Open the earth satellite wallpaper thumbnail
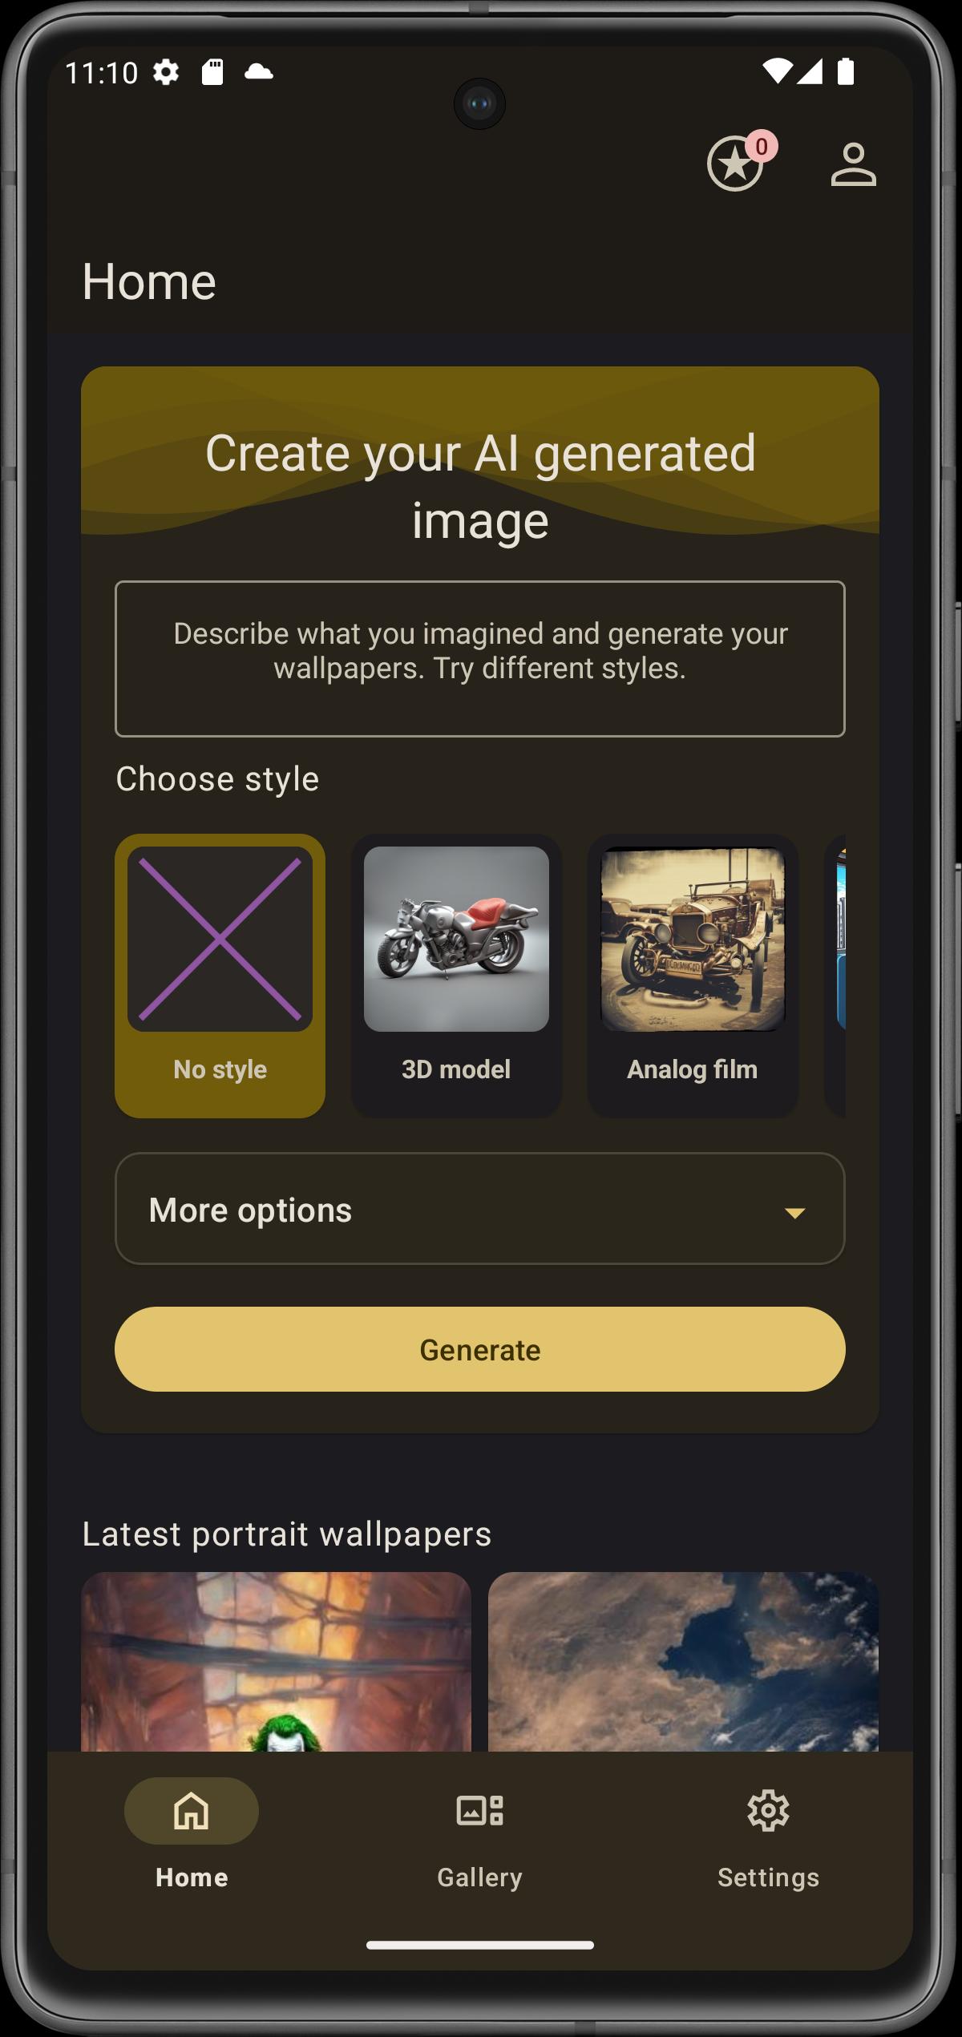This screenshot has width=962, height=2037. click(683, 1661)
